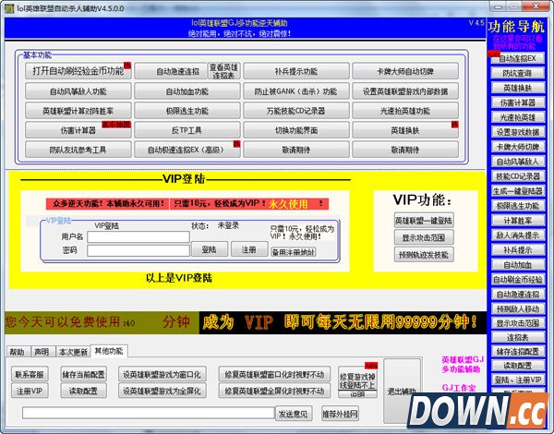Click 技能CD记录器 in the 功能导航 sidebar

(x=518, y=176)
